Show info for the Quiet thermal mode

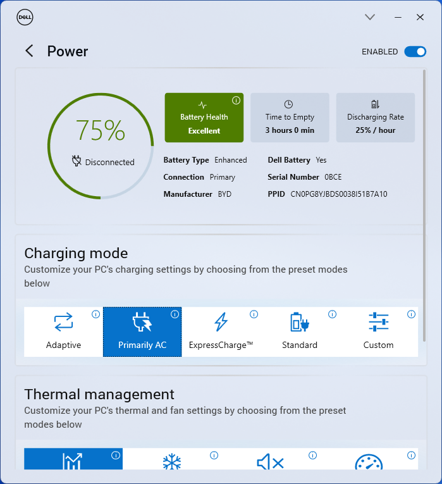(x=313, y=456)
